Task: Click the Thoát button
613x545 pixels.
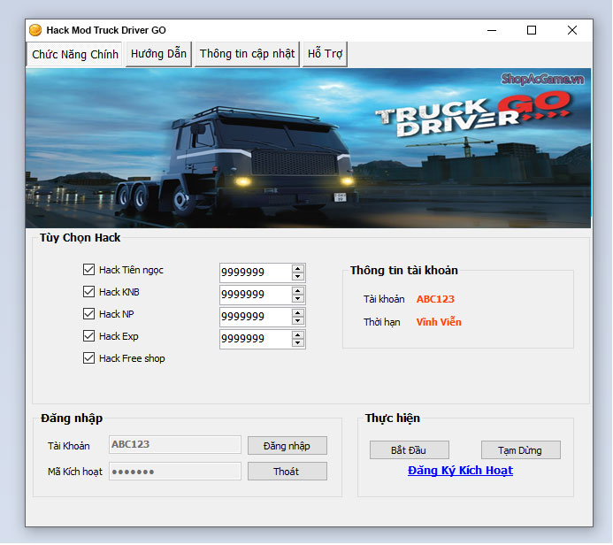Action: tap(287, 472)
